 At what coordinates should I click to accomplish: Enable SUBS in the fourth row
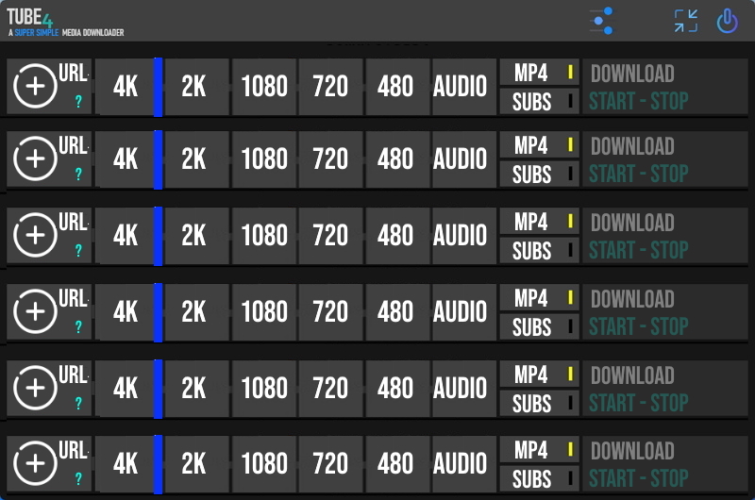point(539,326)
